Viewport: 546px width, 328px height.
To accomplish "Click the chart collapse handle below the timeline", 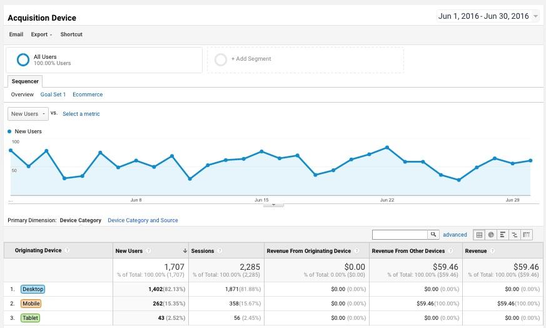I will coord(273,205).
